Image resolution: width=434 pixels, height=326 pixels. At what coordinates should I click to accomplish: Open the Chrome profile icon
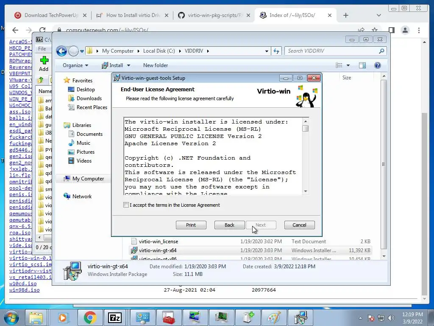click(405, 30)
